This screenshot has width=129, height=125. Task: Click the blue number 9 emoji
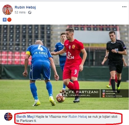tap(5, 20)
